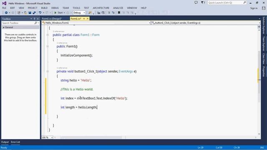Click the Increase Indent toolbar icon
Viewport: 267px width, 150px height.
[x=103, y=13]
